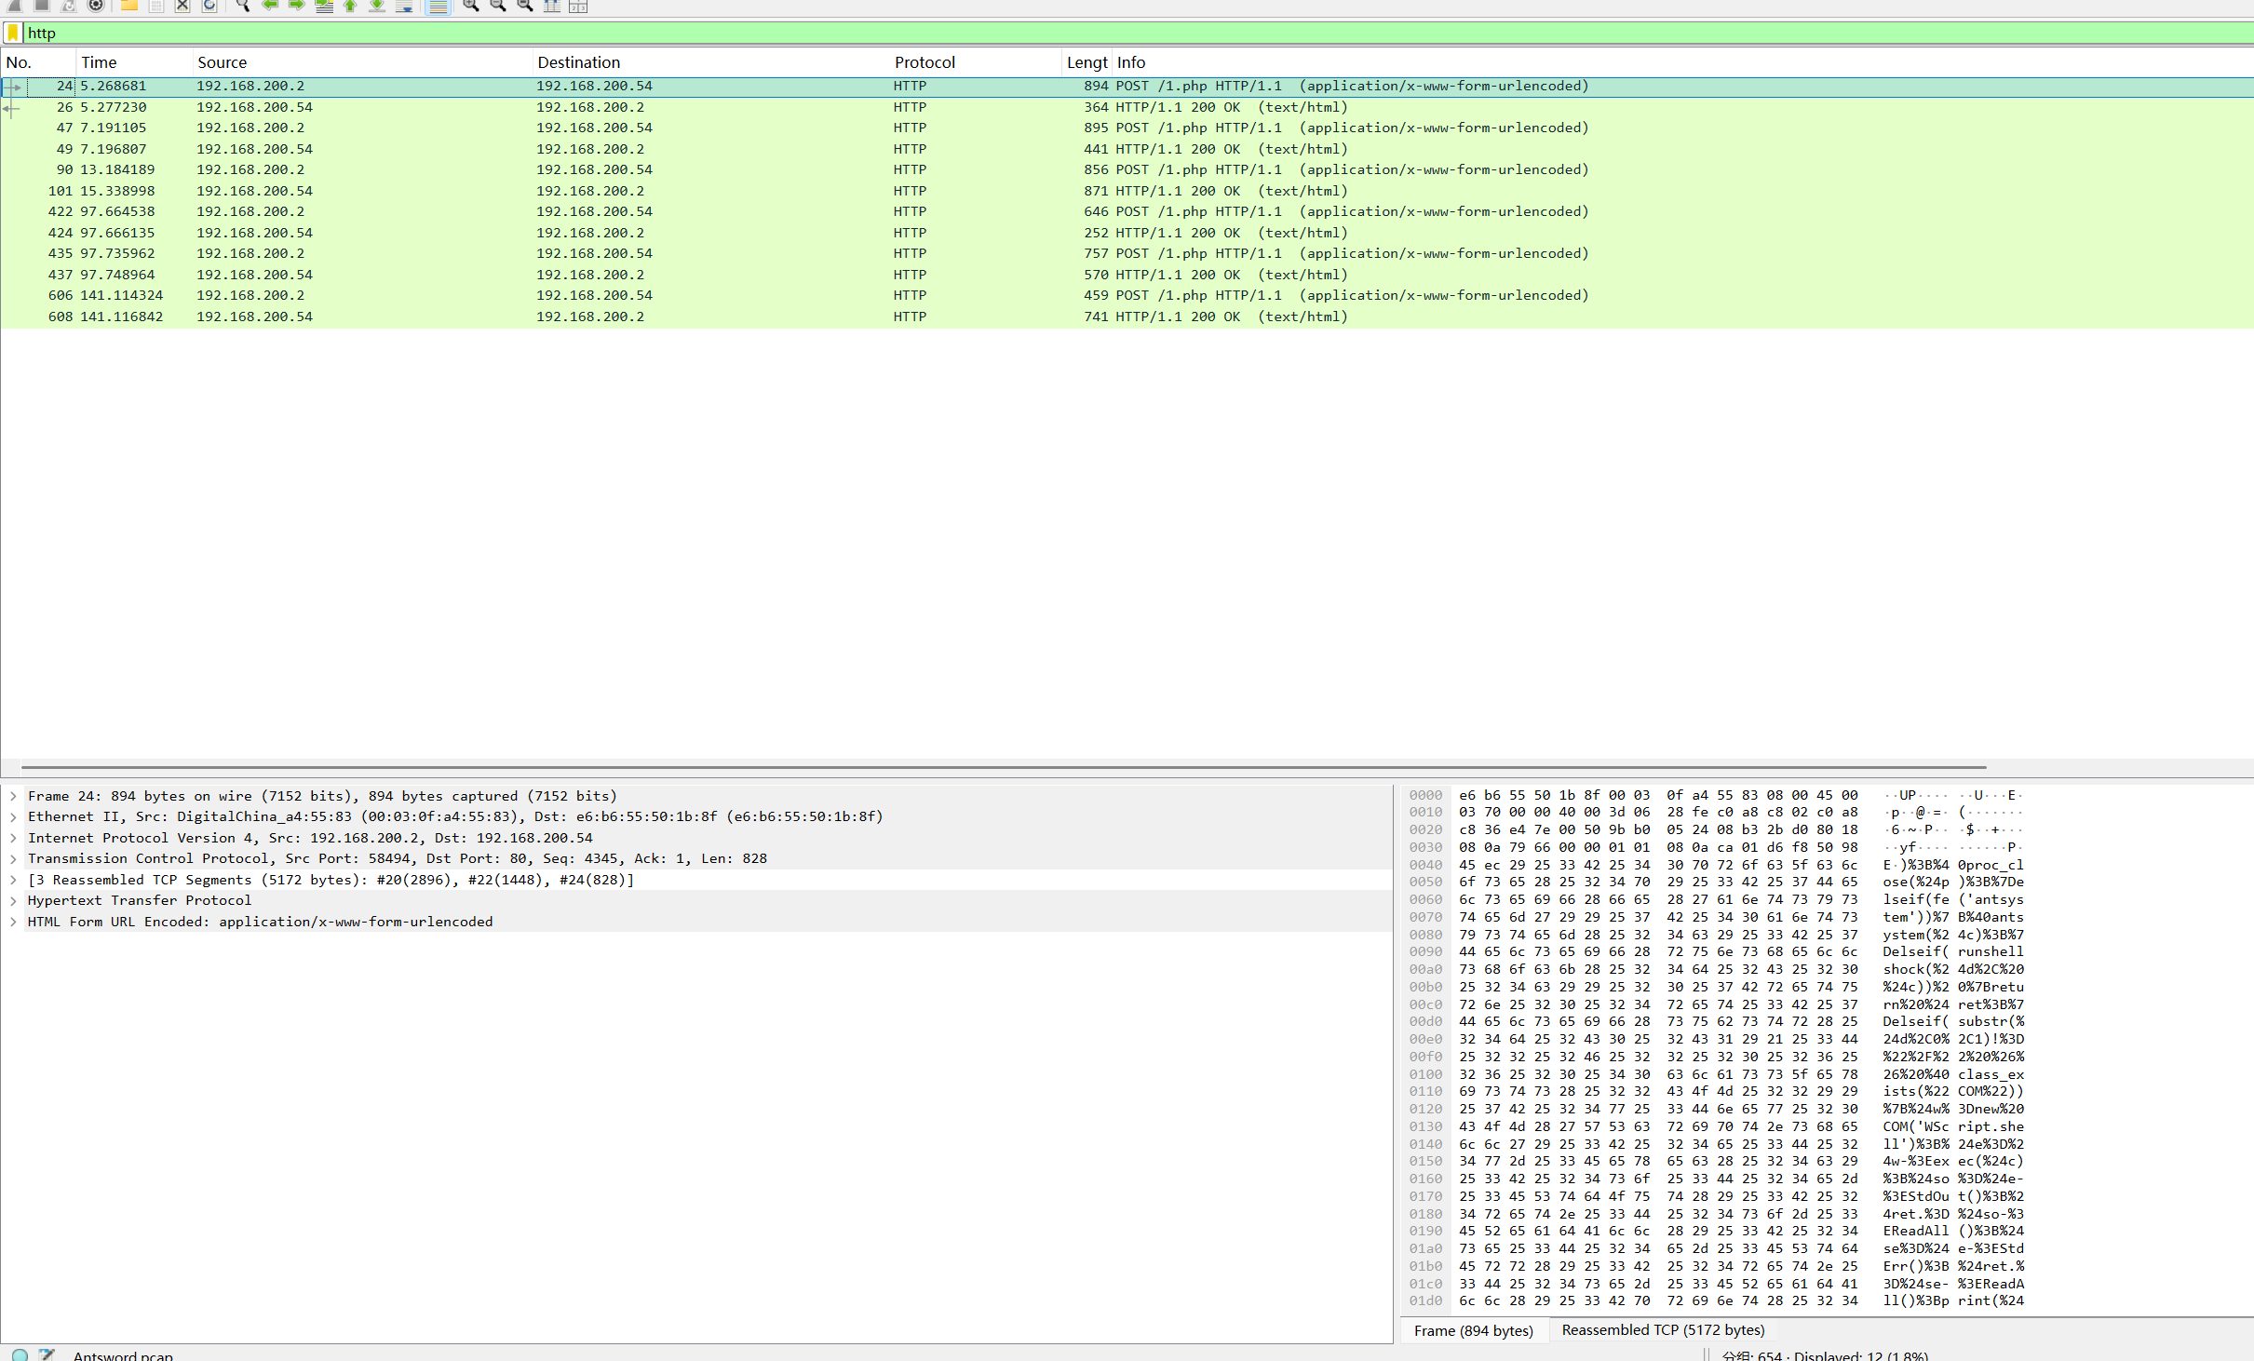The image size is (2254, 1361).
Task: Click the find packet magnifier icon
Action: [x=242, y=6]
